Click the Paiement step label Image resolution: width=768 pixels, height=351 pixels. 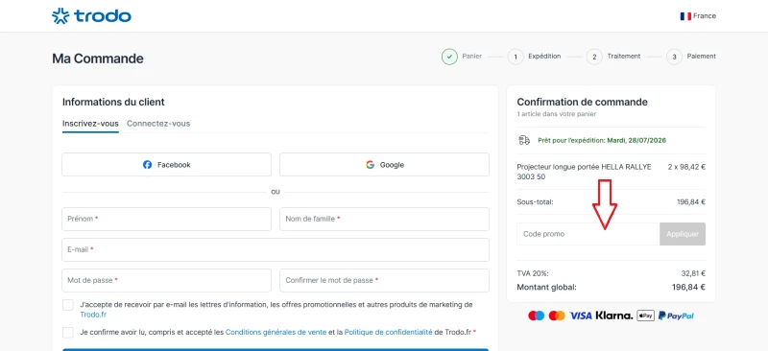pos(702,57)
